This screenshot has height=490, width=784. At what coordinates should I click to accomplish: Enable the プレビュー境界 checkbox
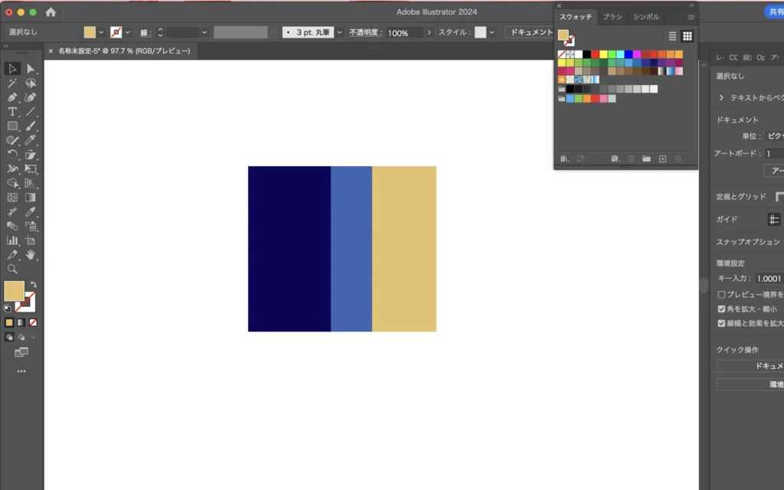coord(721,295)
